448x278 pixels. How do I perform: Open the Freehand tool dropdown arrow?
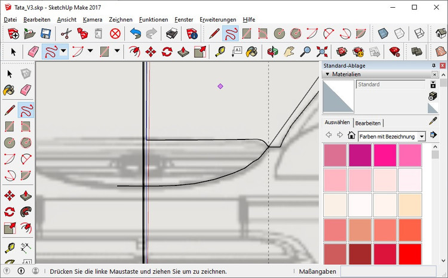coord(63,51)
